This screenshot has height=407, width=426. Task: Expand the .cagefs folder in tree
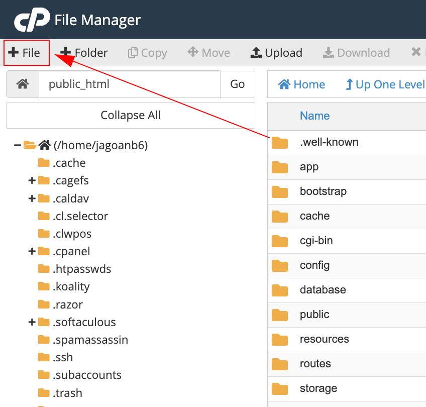pos(32,180)
